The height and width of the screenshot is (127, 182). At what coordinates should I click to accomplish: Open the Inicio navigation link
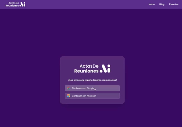(152, 4)
